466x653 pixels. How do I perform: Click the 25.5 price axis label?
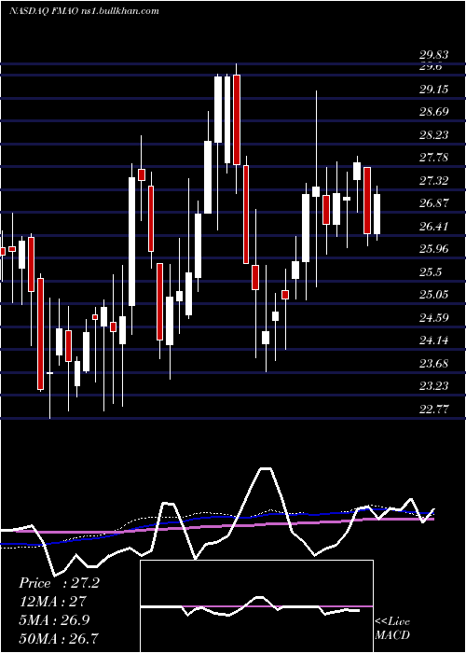[x=431, y=271]
